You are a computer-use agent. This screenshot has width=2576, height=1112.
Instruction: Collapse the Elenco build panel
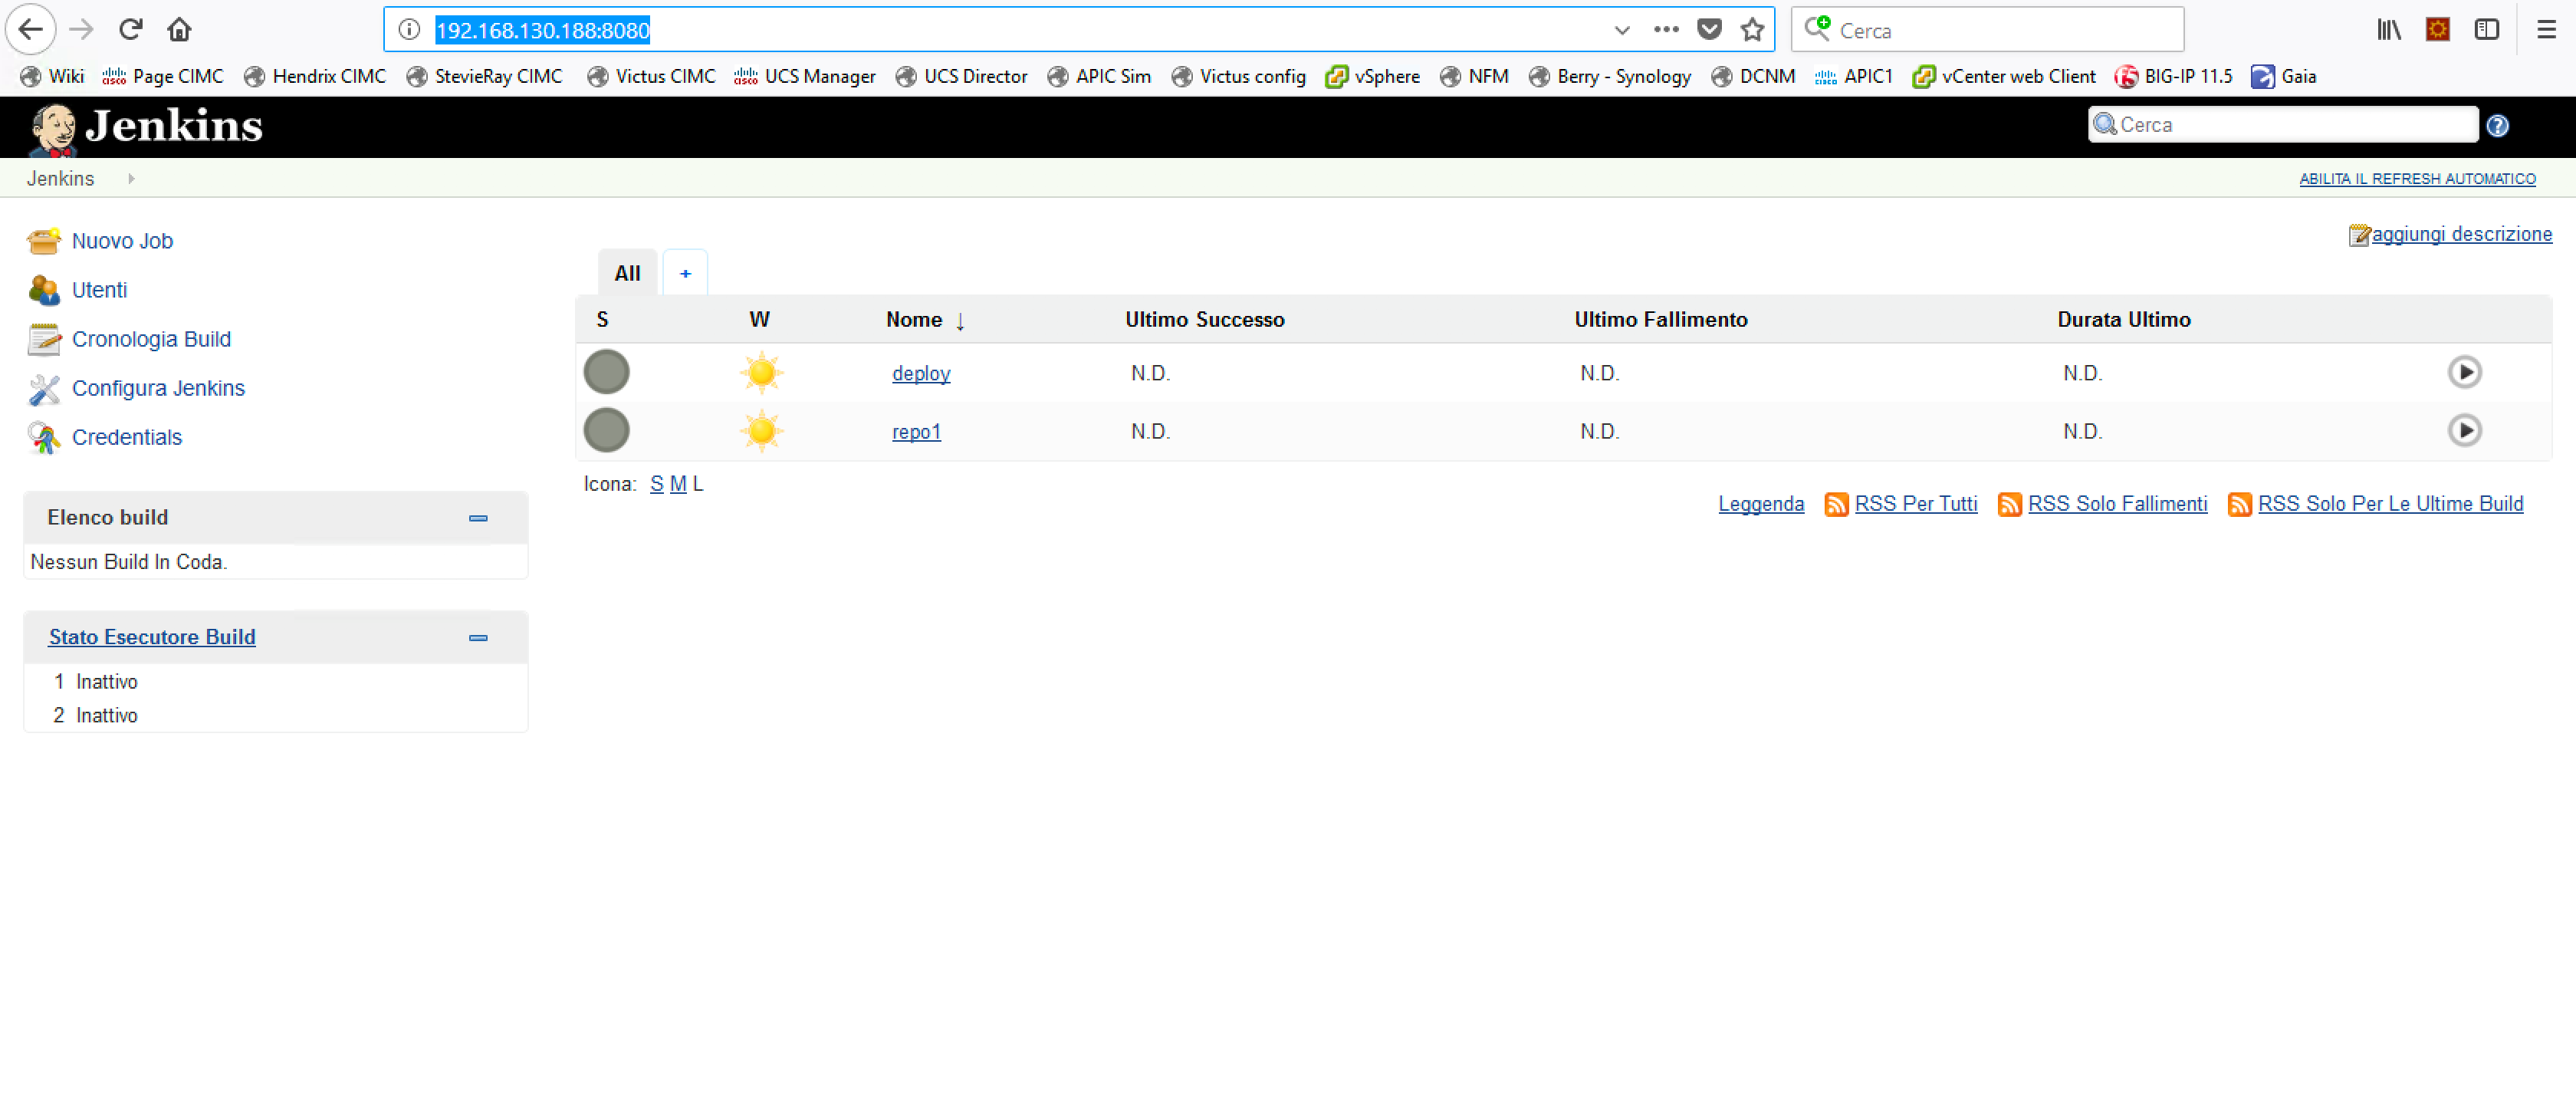click(x=478, y=518)
